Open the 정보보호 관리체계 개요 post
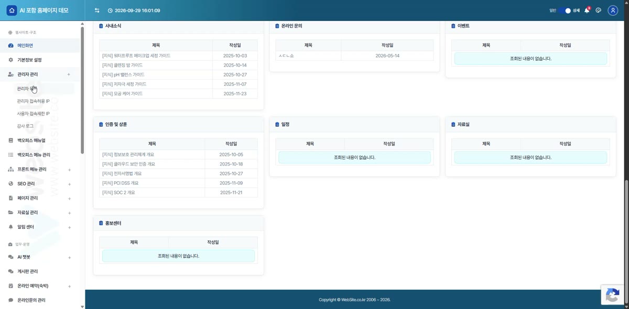The width and height of the screenshot is (629, 309). point(128,154)
